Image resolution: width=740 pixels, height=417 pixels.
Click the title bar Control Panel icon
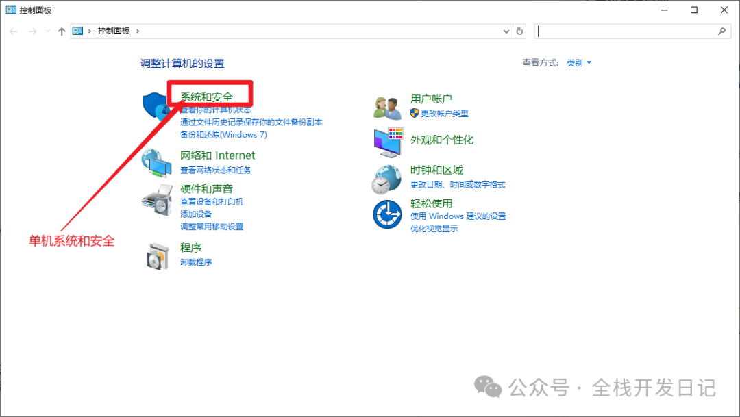tap(11, 10)
